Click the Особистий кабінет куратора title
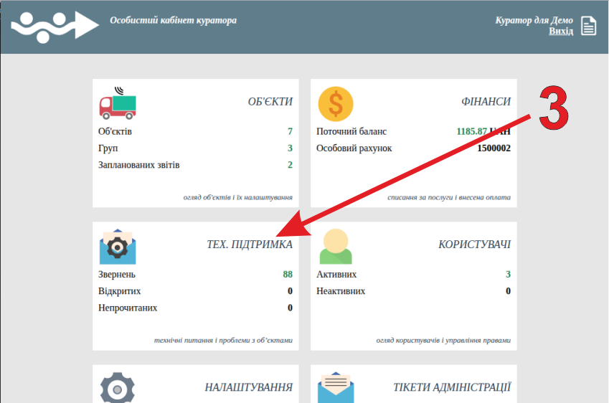The width and height of the screenshot is (609, 403). click(x=173, y=20)
